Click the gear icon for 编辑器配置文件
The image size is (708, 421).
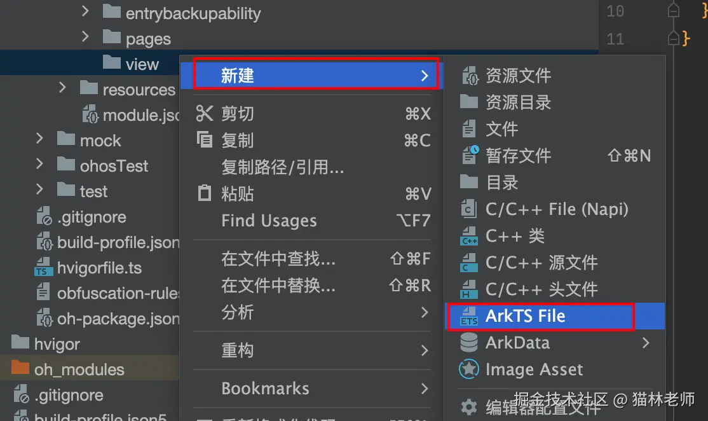click(468, 407)
